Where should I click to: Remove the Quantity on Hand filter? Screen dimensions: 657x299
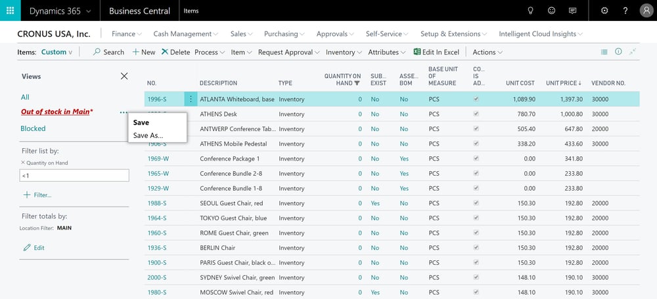point(23,162)
